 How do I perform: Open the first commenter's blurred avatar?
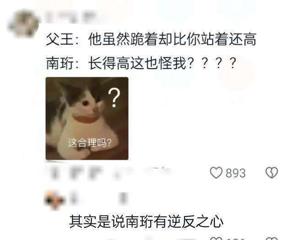coord(24,23)
